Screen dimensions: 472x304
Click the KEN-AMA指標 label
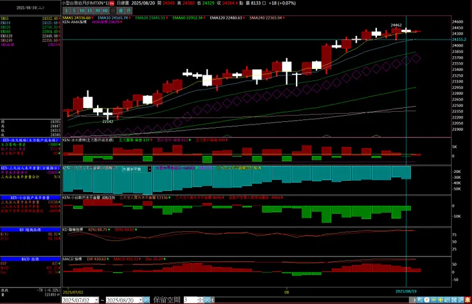75,22
